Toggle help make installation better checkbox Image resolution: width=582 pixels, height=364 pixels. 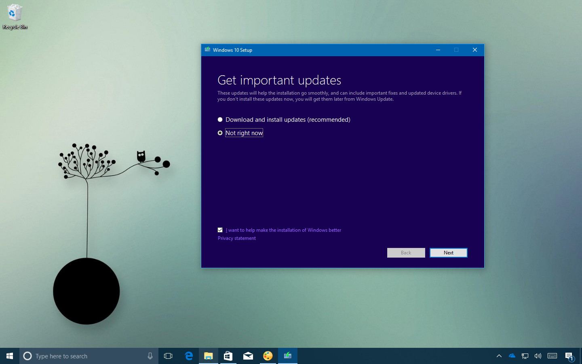click(x=220, y=230)
